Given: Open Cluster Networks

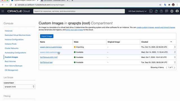Looking at the screenshot, I should tap(12, 48).
